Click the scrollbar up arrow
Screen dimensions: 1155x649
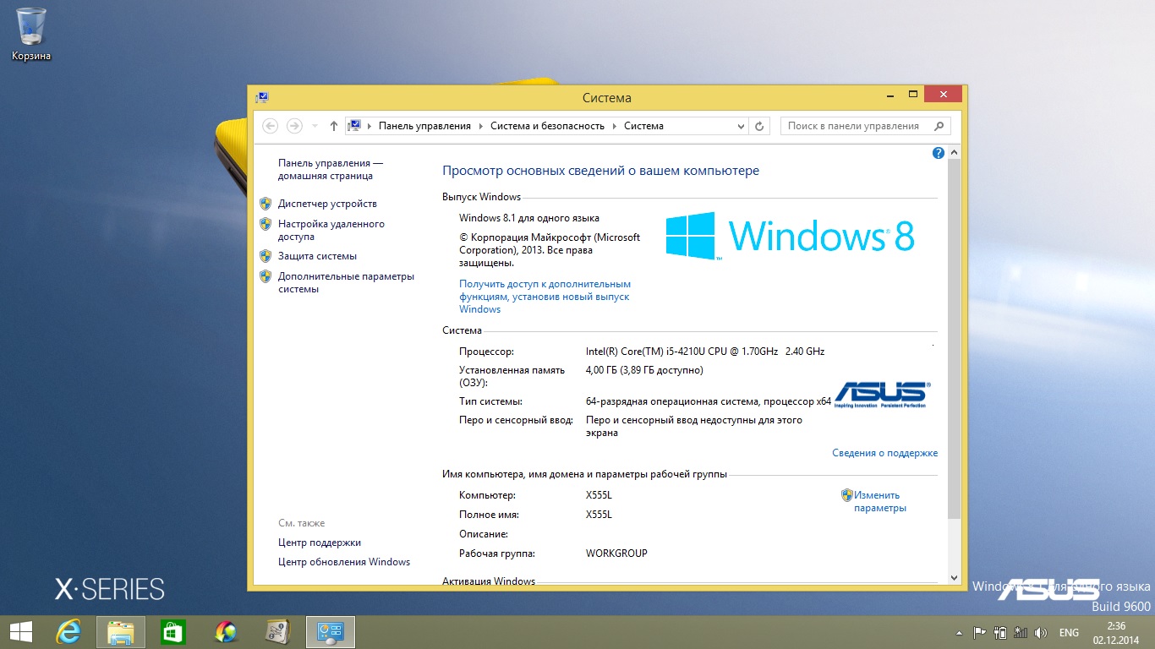(955, 152)
